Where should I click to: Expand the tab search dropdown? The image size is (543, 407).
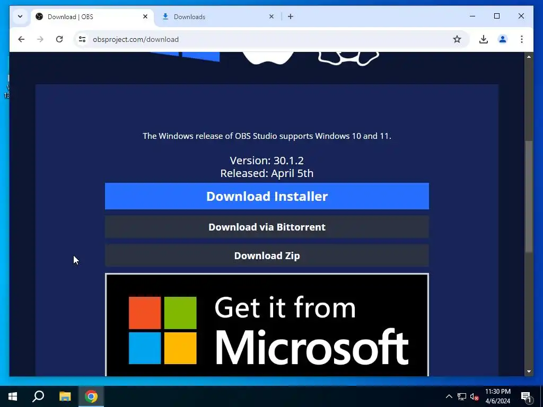pyautogui.click(x=20, y=16)
